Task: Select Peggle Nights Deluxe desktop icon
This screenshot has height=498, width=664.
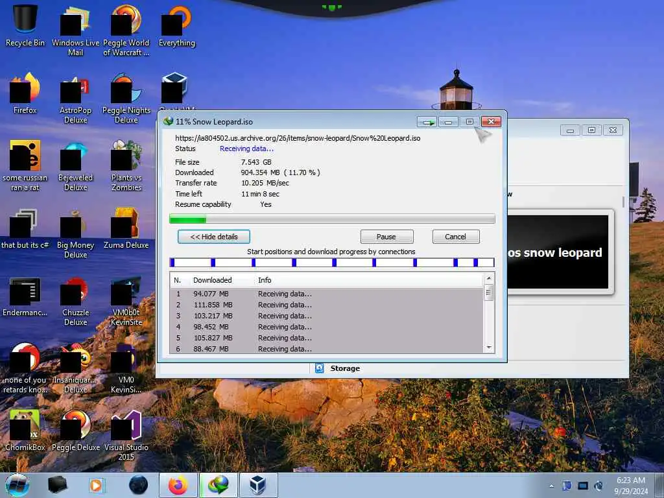Action: tap(126, 99)
